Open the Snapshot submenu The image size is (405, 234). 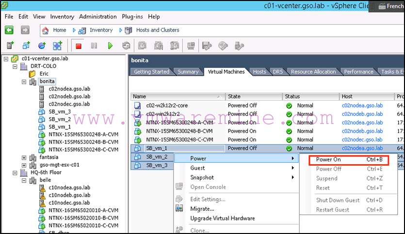(236, 177)
